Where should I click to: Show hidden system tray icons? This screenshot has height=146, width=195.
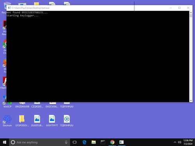point(175,142)
